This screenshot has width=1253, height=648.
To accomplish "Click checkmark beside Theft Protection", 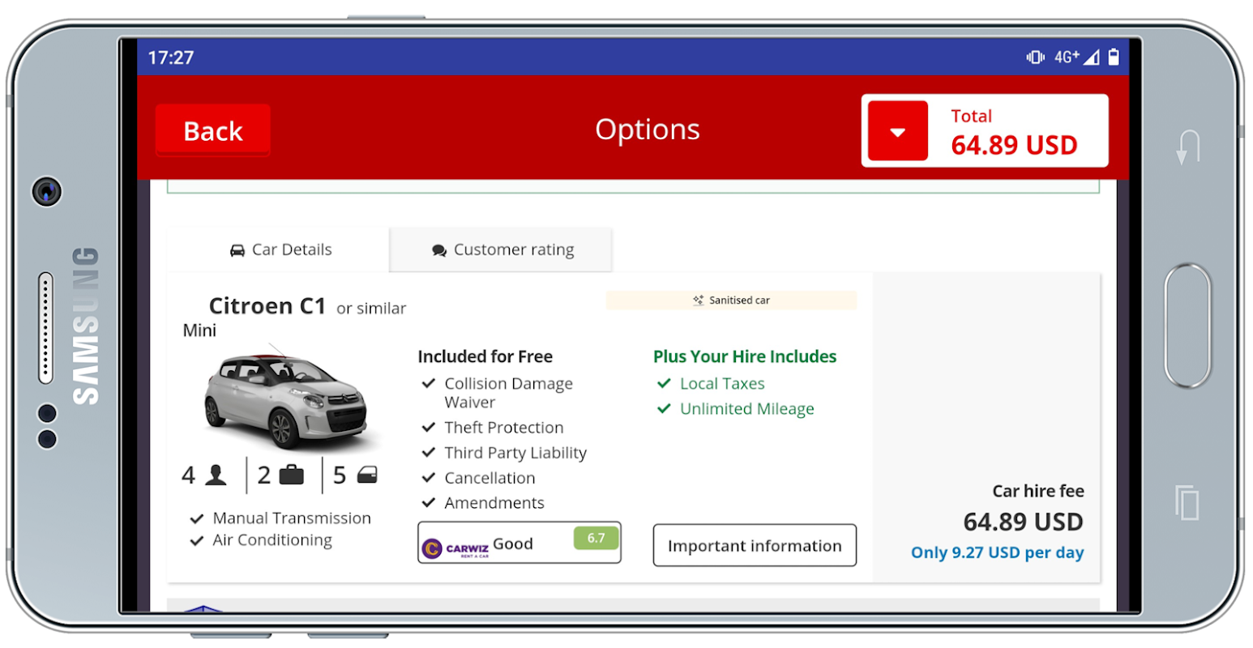I will click(x=429, y=427).
